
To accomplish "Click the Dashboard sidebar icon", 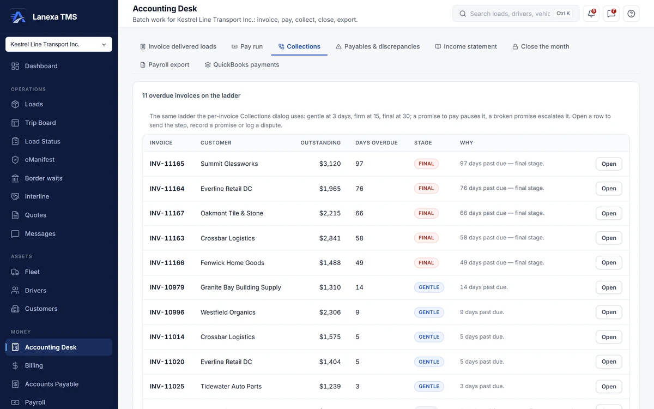I will (15, 66).
